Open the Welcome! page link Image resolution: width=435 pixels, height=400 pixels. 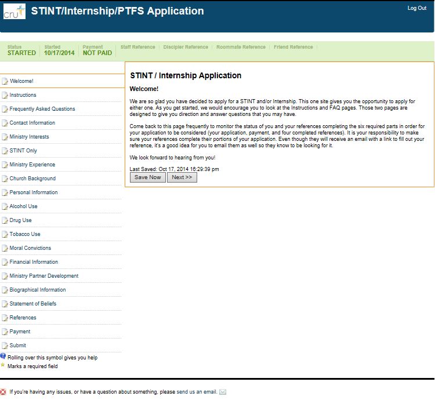(21, 81)
